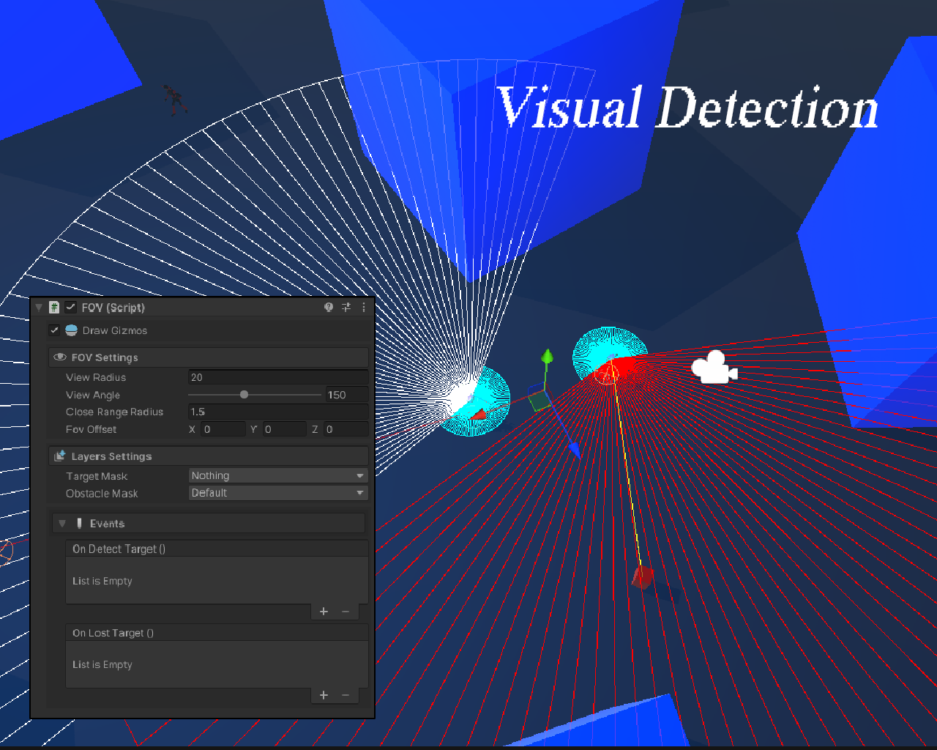Click the Obstacle Mask label
Screen dimensions: 937x750
(102, 494)
